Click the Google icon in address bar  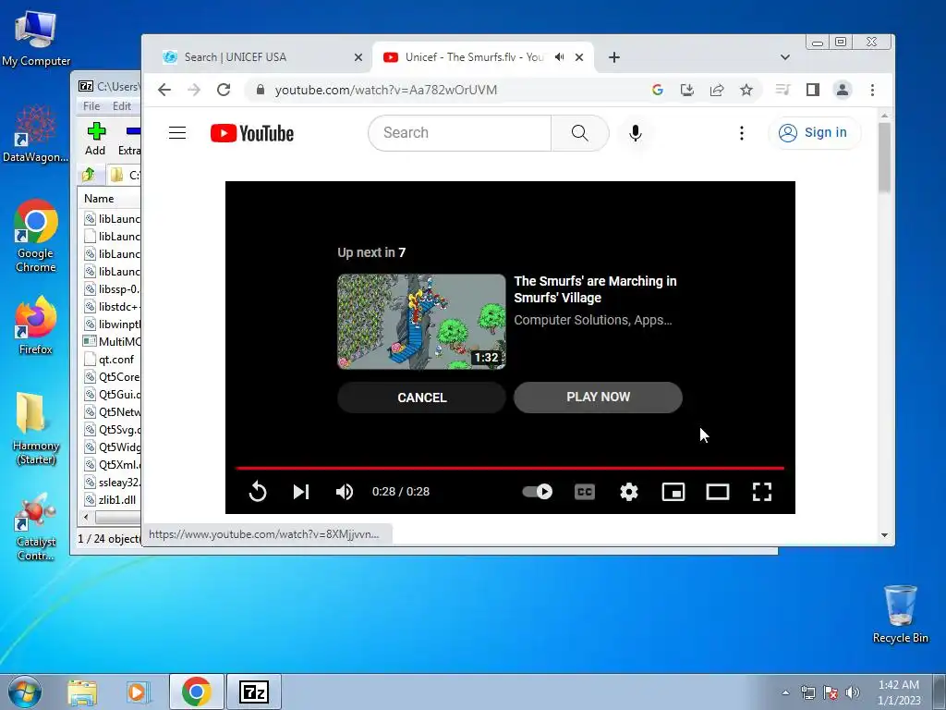click(x=658, y=90)
